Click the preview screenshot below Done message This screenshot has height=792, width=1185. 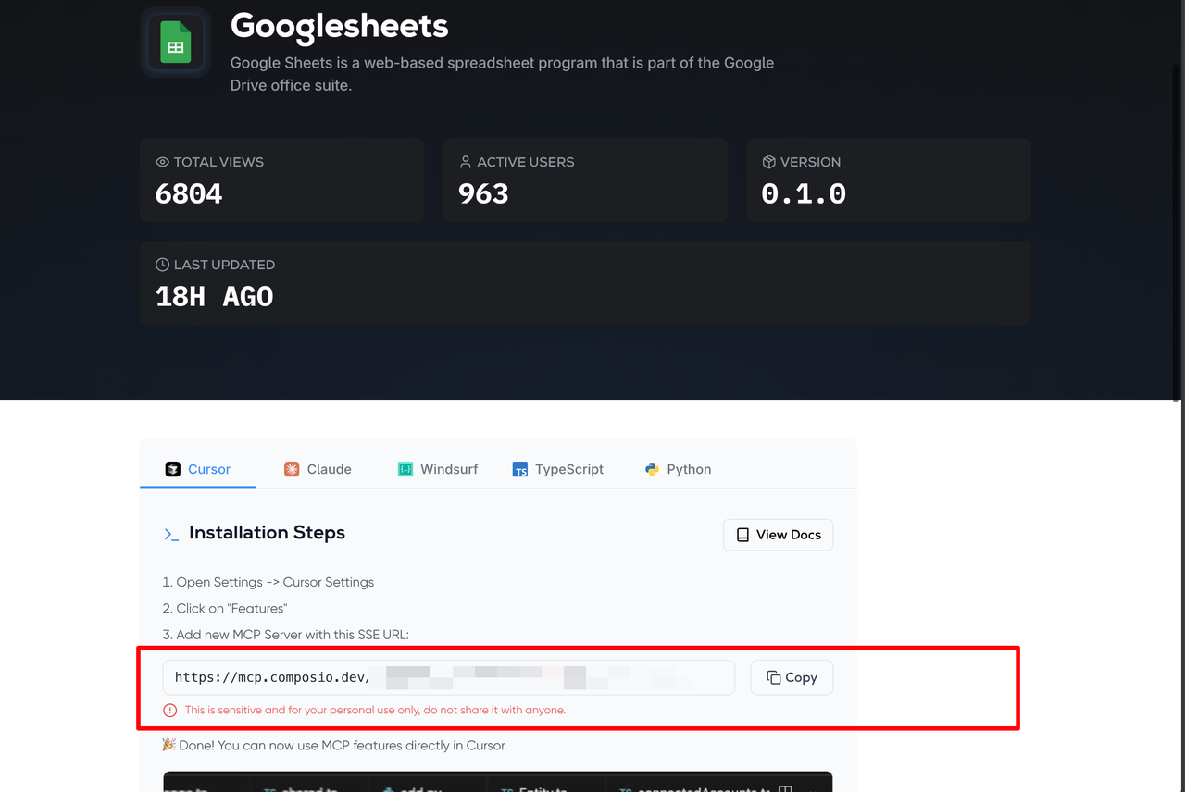498,782
